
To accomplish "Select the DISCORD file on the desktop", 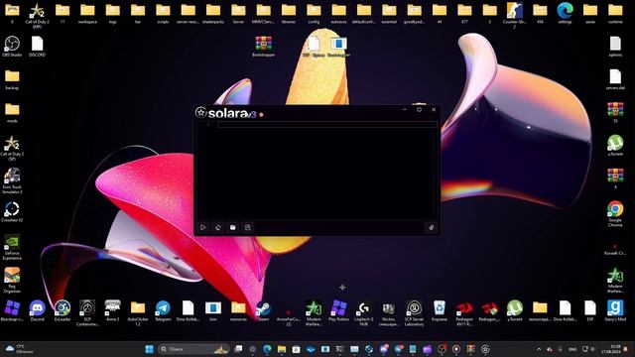I will (x=38, y=47).
